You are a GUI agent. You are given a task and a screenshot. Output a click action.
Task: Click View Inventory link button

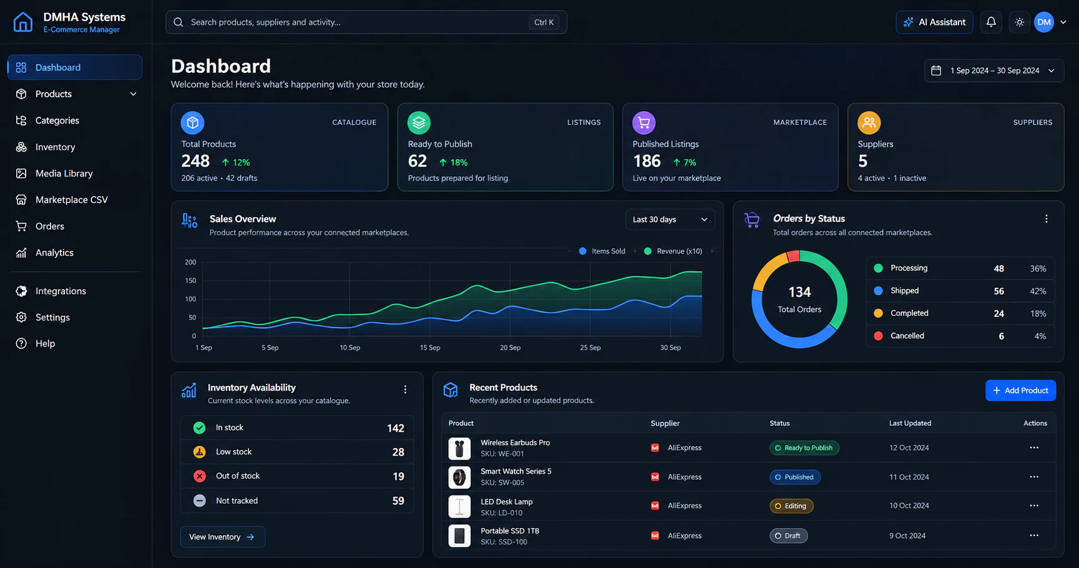tap(222, 537)
